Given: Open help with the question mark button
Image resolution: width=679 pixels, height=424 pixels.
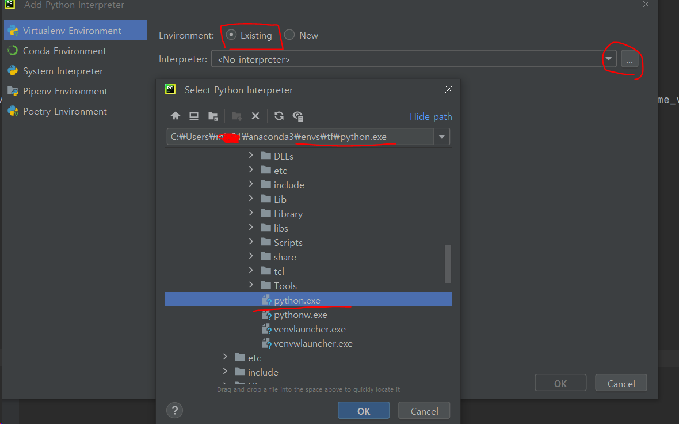Looking at the screenshot, I should pos(174,410).
